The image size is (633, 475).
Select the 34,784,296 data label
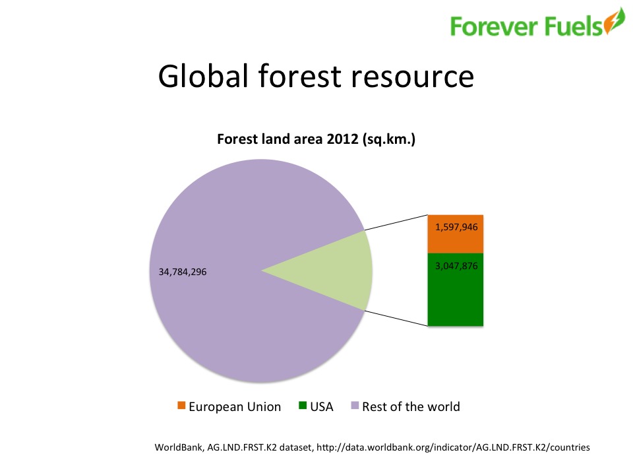tap(183, 271)
